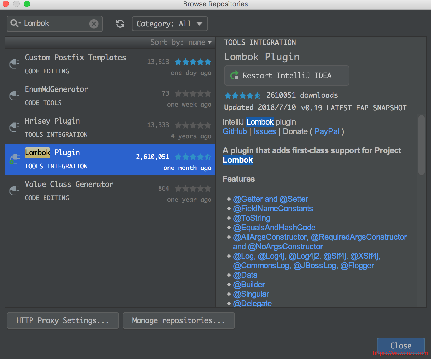The width and height of the screenshot is (431, 359).
Task: Click the Hrisey Plugin icon
Action: [15, 127]
